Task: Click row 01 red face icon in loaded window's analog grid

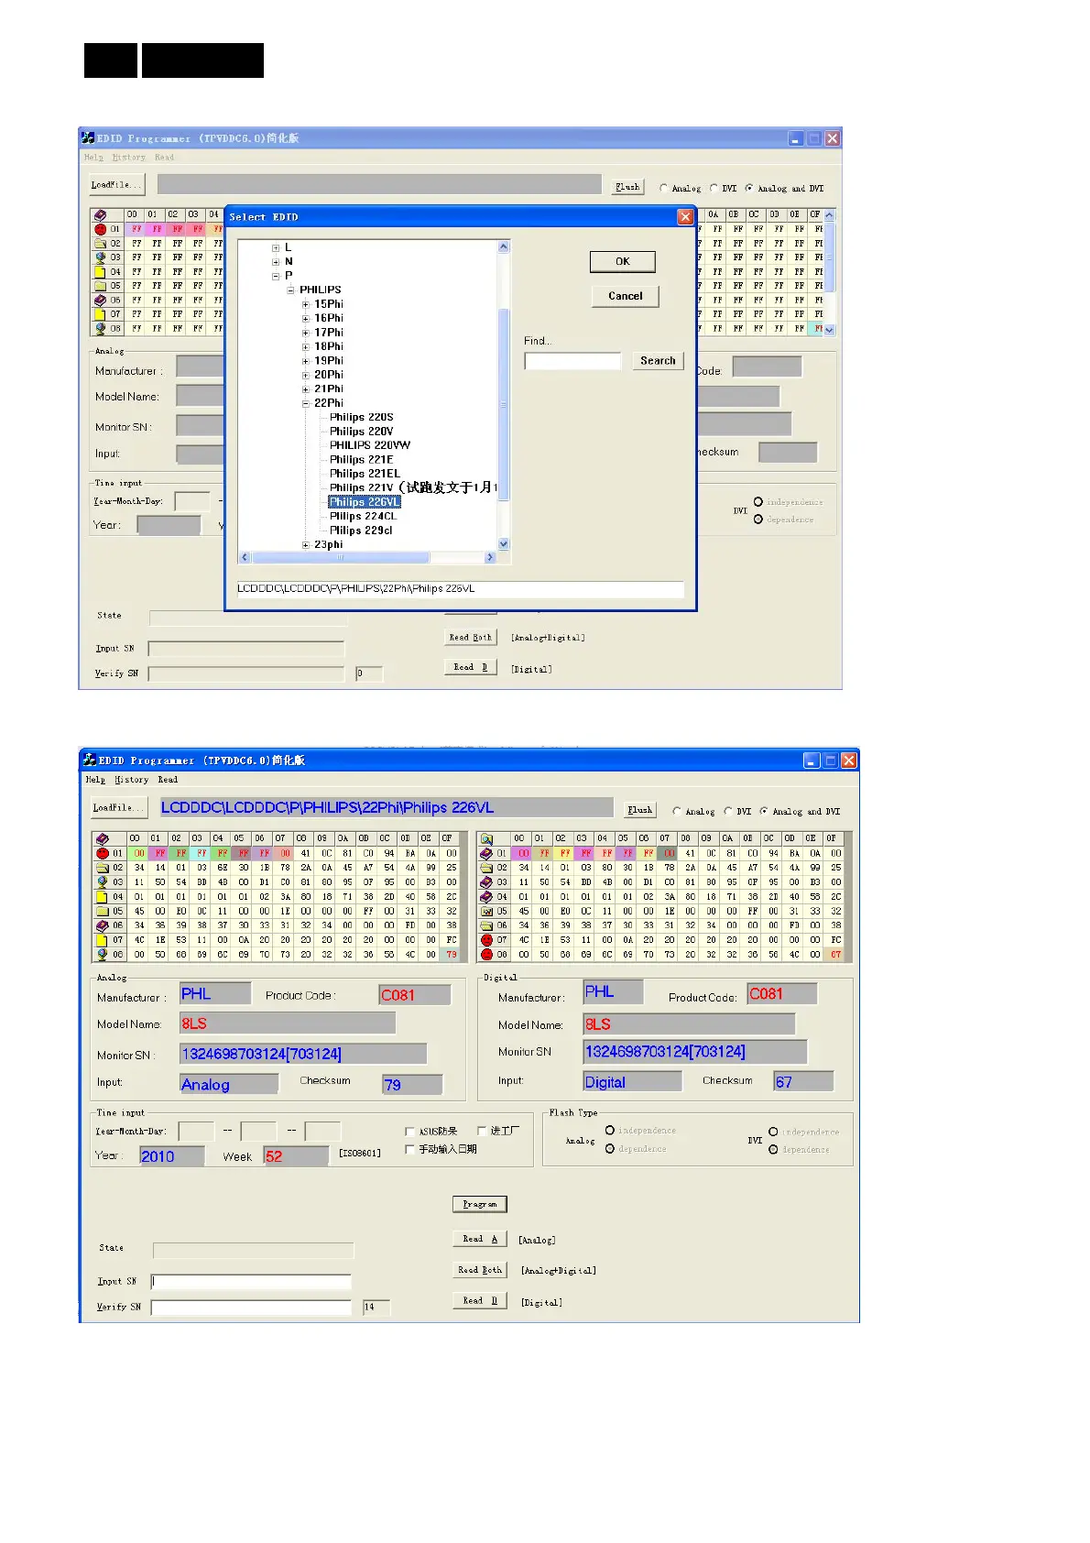Action: 103,853
